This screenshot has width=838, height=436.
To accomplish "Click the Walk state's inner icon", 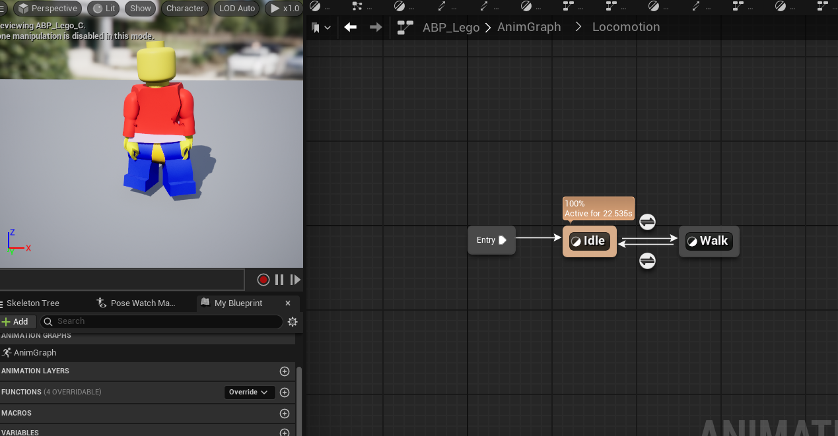I will tap(692, 241).
